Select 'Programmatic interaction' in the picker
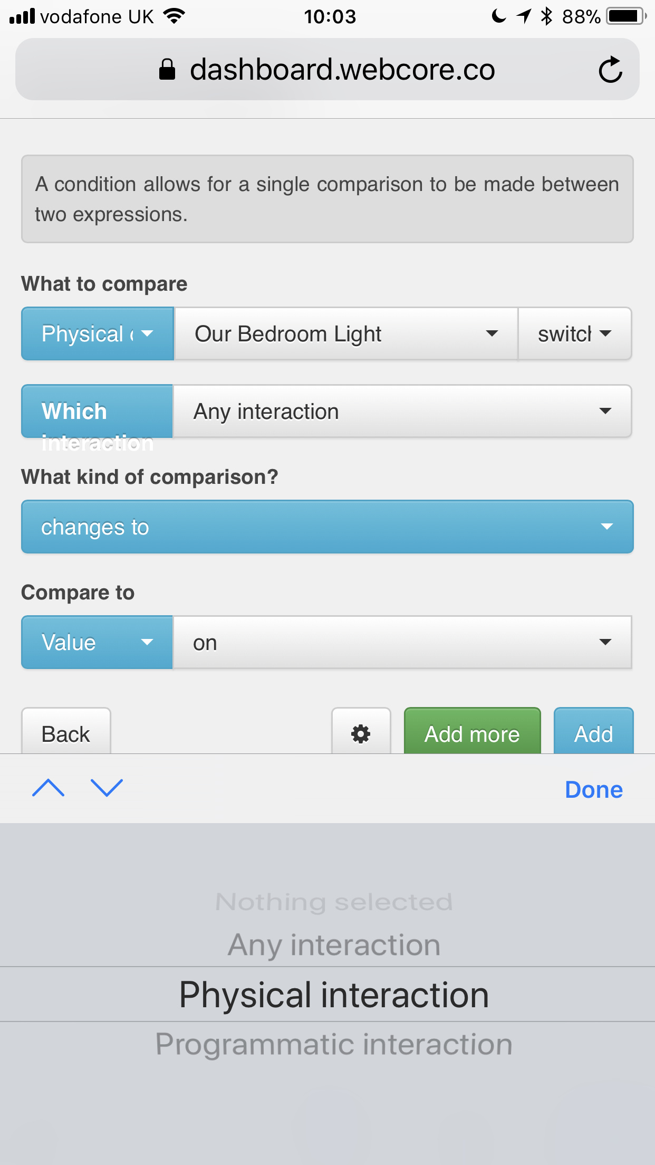This screenshot has width=655, height=1165. click(x=334, y=1044)
